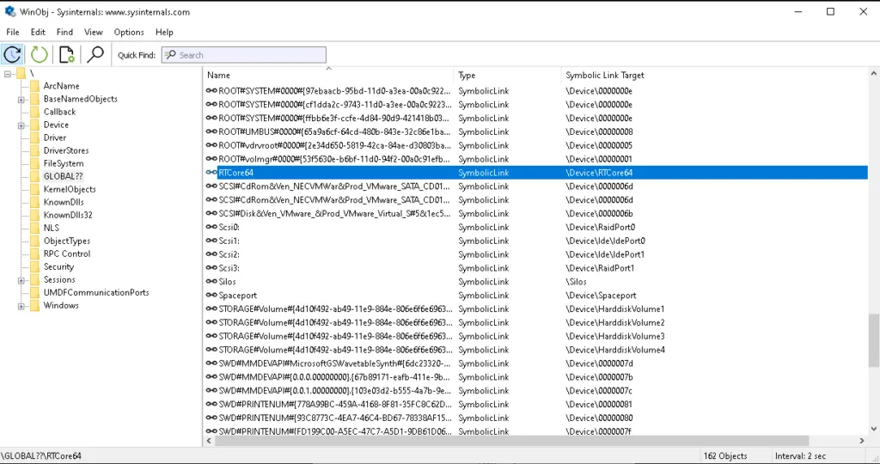This screenshot has height=464, width=880.
Task: Select the Scsi2: symbolic link row
Action: 536,254
